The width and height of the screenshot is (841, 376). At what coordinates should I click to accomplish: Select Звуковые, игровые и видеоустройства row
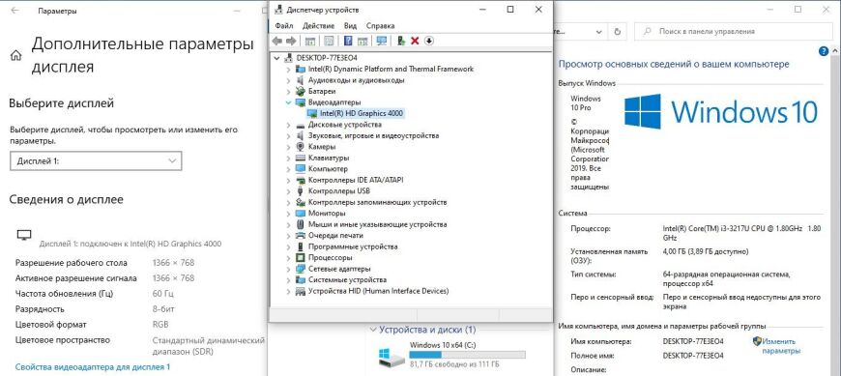click(373, 135)
